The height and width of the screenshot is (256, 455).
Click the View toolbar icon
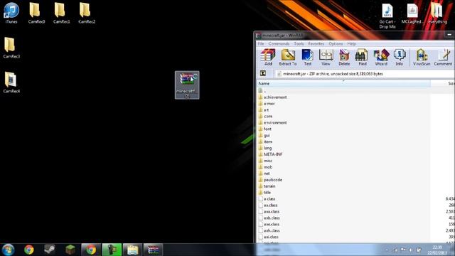click(x=326, y=57)
